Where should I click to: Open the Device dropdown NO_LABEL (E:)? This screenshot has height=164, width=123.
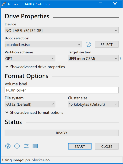point(61,31)
